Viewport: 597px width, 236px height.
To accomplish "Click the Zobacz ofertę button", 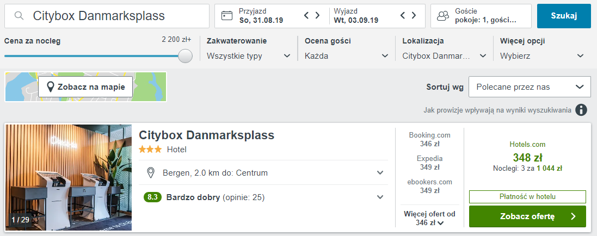I will point(527,216).
